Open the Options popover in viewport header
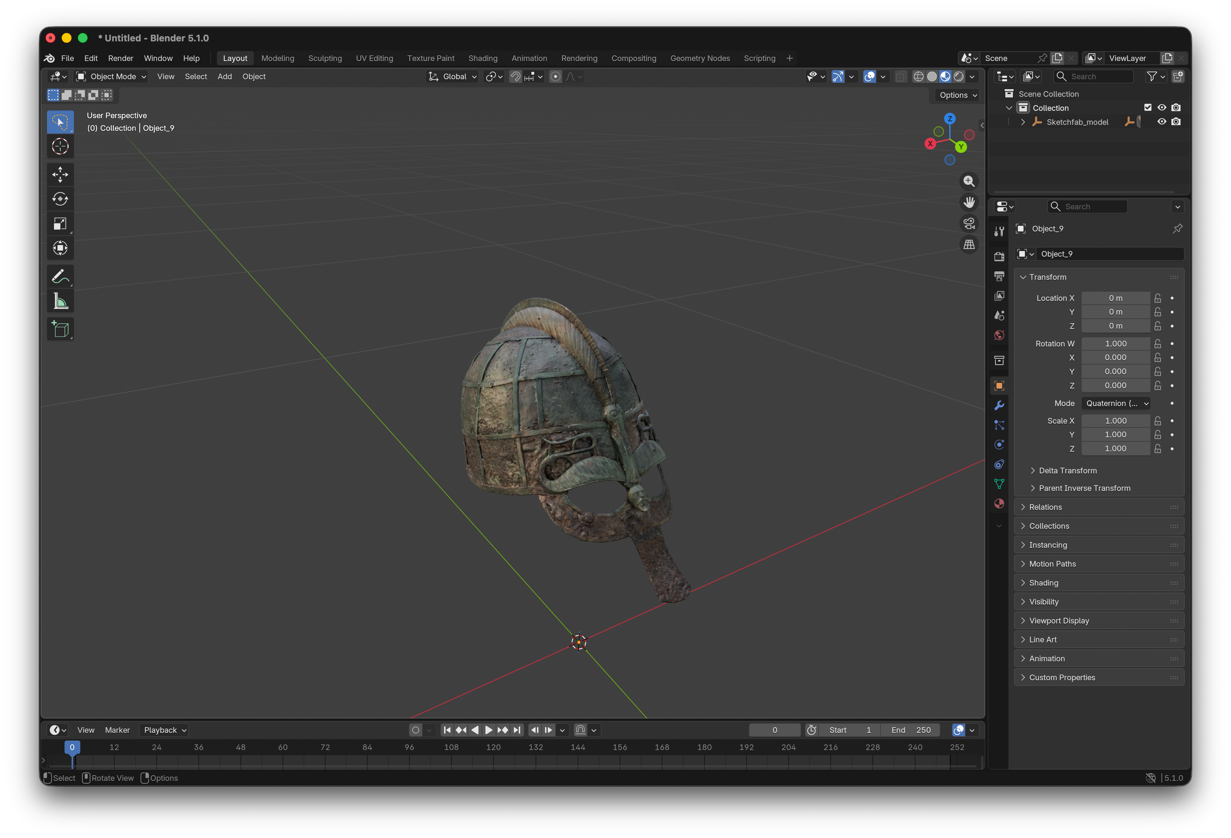 (x=957, y=95)
